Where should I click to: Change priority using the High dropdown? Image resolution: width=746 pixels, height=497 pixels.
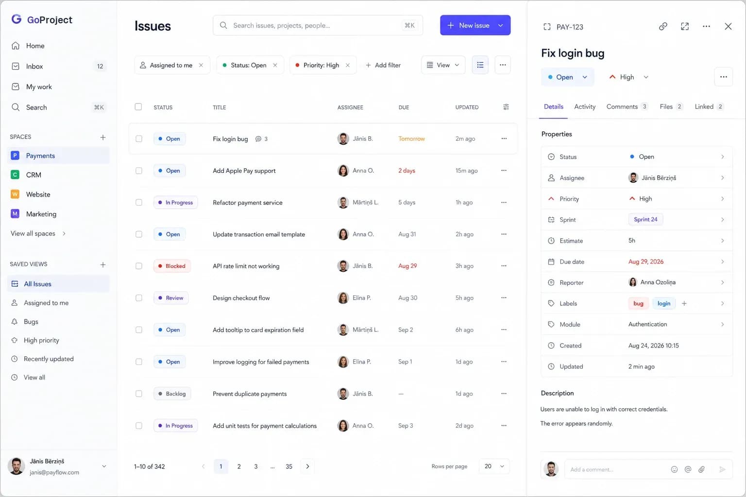click(628, 77)
